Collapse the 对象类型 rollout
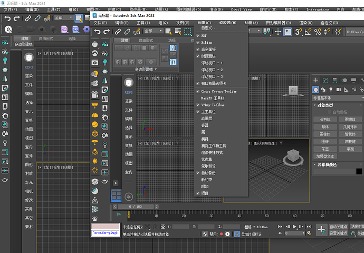364x253 pixels. coord(315,105)
